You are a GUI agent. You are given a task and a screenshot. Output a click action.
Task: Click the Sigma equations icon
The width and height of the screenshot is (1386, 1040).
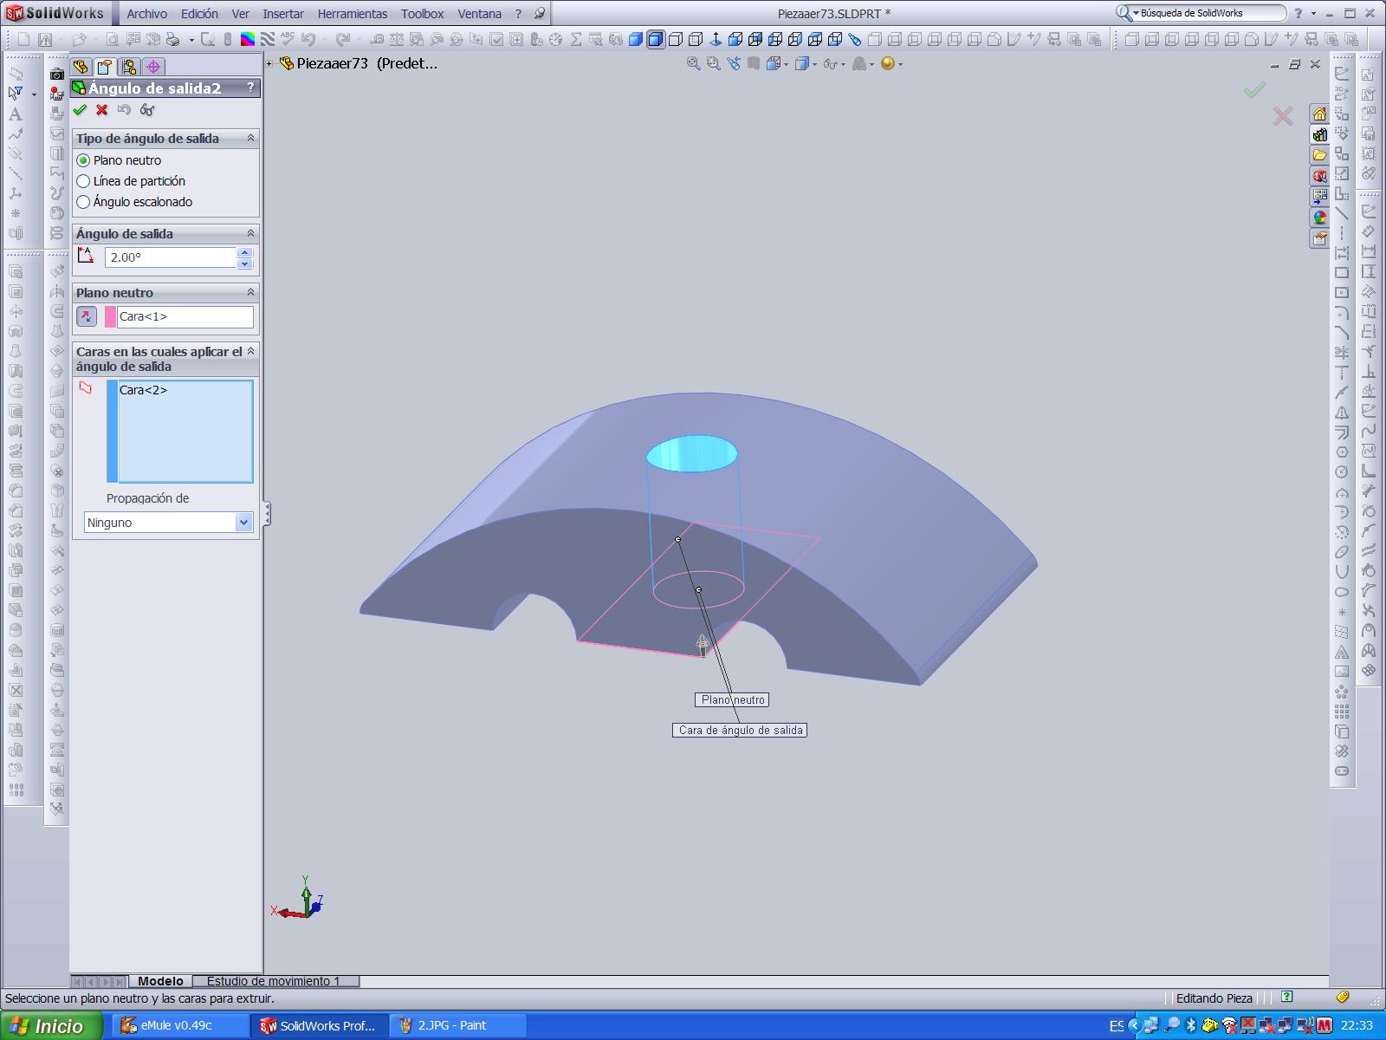pos(575,40)
